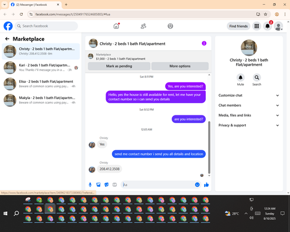Image resolution: width=290 pixels, height=232 pixels.
Task: Open the Facebook menu grid icon
Action: (256, 26)
